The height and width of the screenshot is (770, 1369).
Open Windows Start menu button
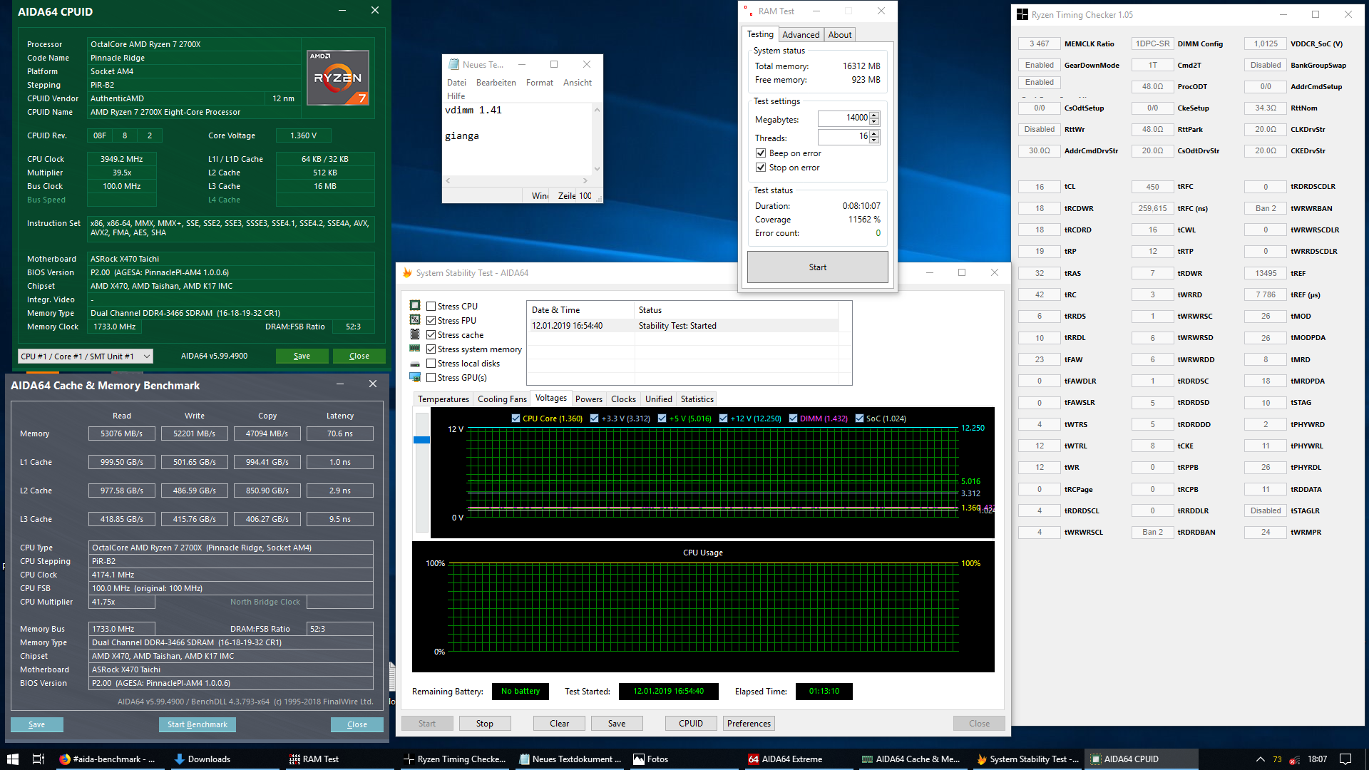[x=12, y=759]
